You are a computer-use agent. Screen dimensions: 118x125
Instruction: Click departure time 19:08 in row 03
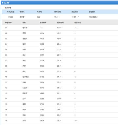click(x=59, y=39)
